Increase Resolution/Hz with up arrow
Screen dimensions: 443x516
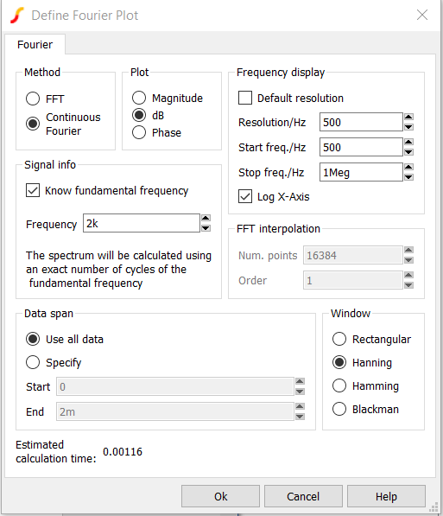tap(408, 117)
